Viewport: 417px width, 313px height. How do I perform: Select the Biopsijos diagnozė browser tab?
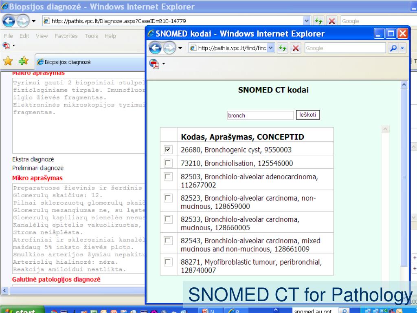coord(90,62)
